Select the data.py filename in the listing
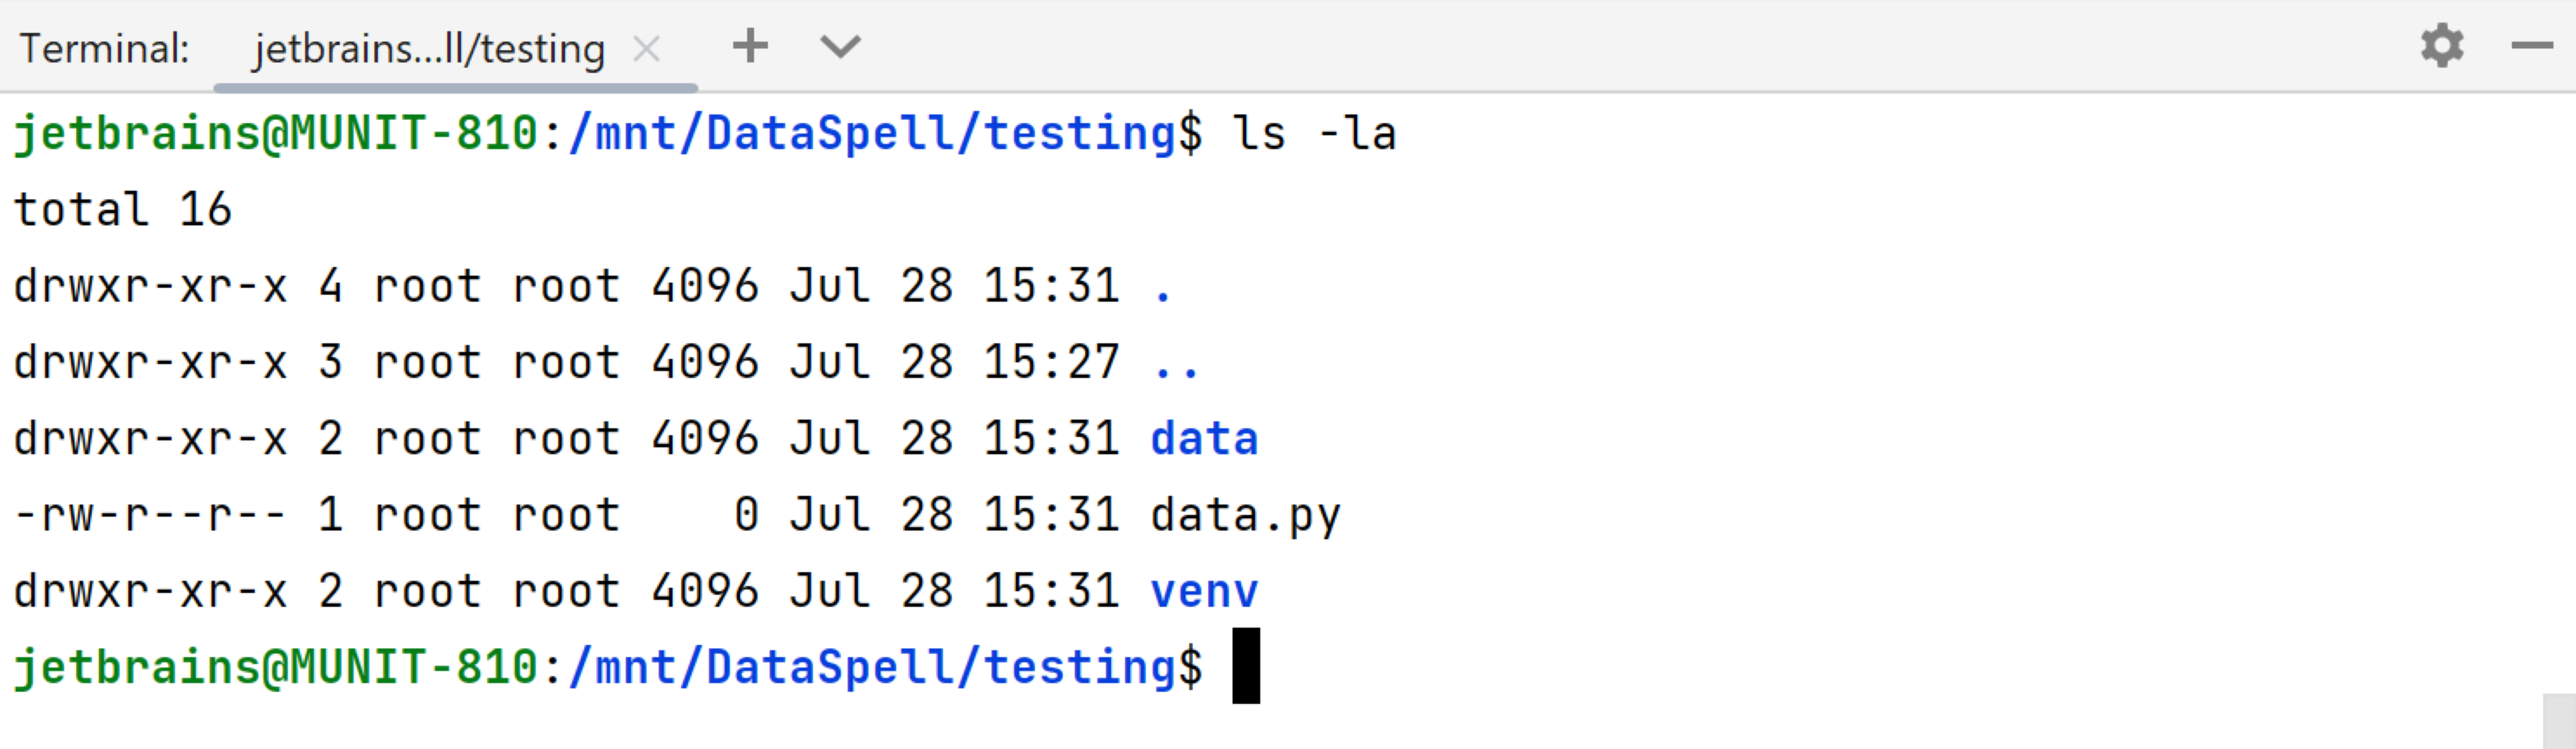Viewport: 2576px width, 749px height. 1245,513
